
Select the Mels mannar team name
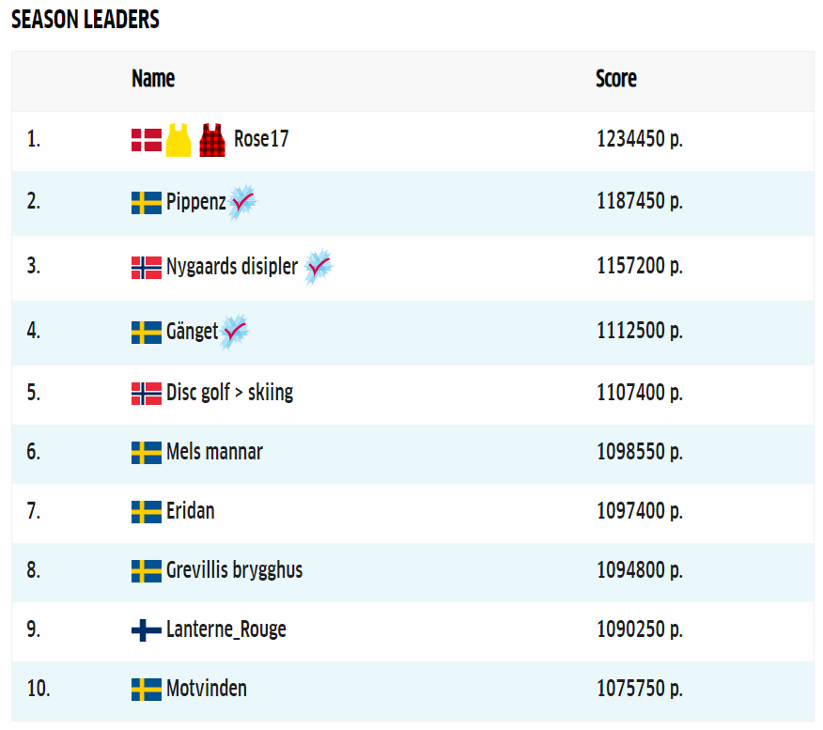[x=214, y=452]
